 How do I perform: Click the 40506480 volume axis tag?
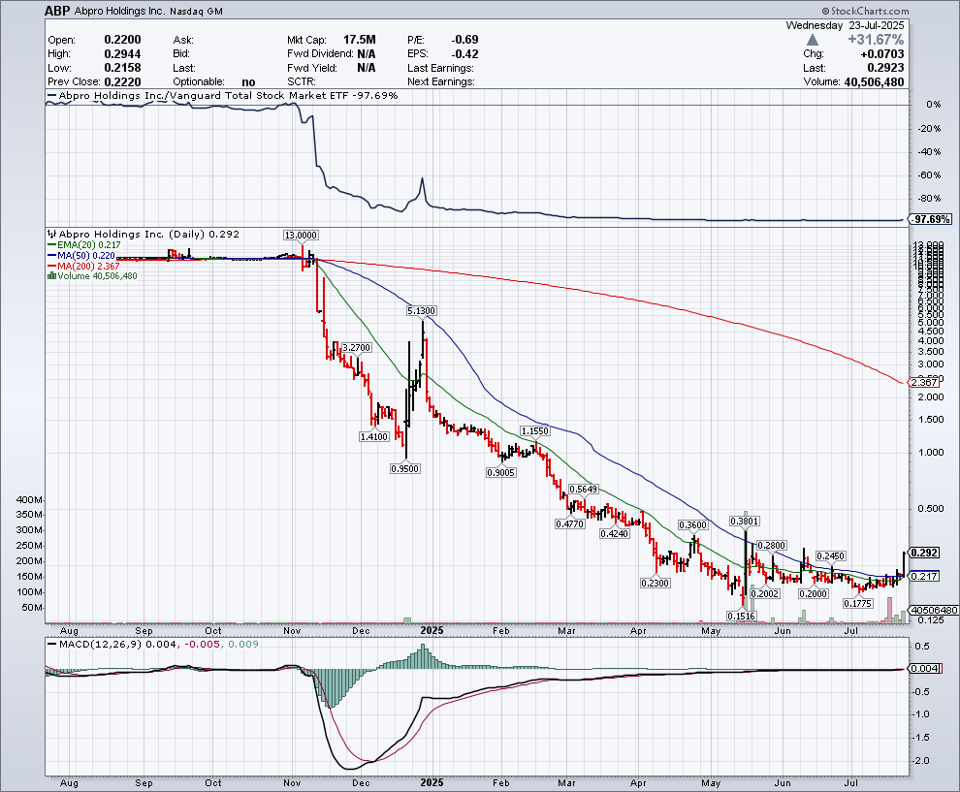933,610
